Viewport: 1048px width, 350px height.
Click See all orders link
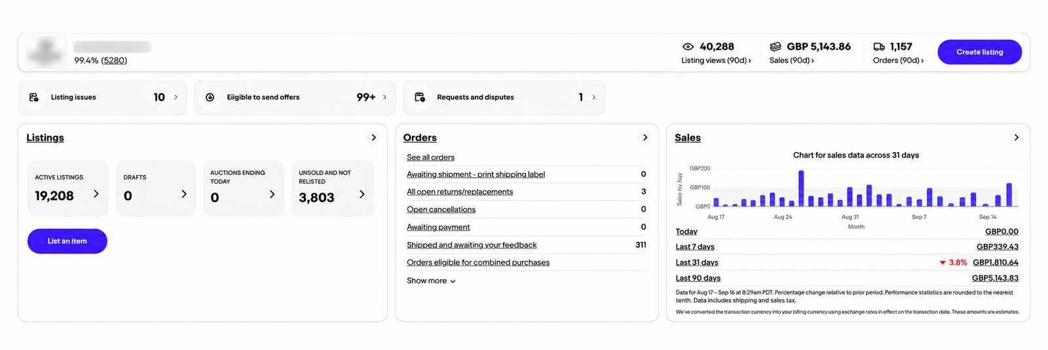(x=430, y=157)
